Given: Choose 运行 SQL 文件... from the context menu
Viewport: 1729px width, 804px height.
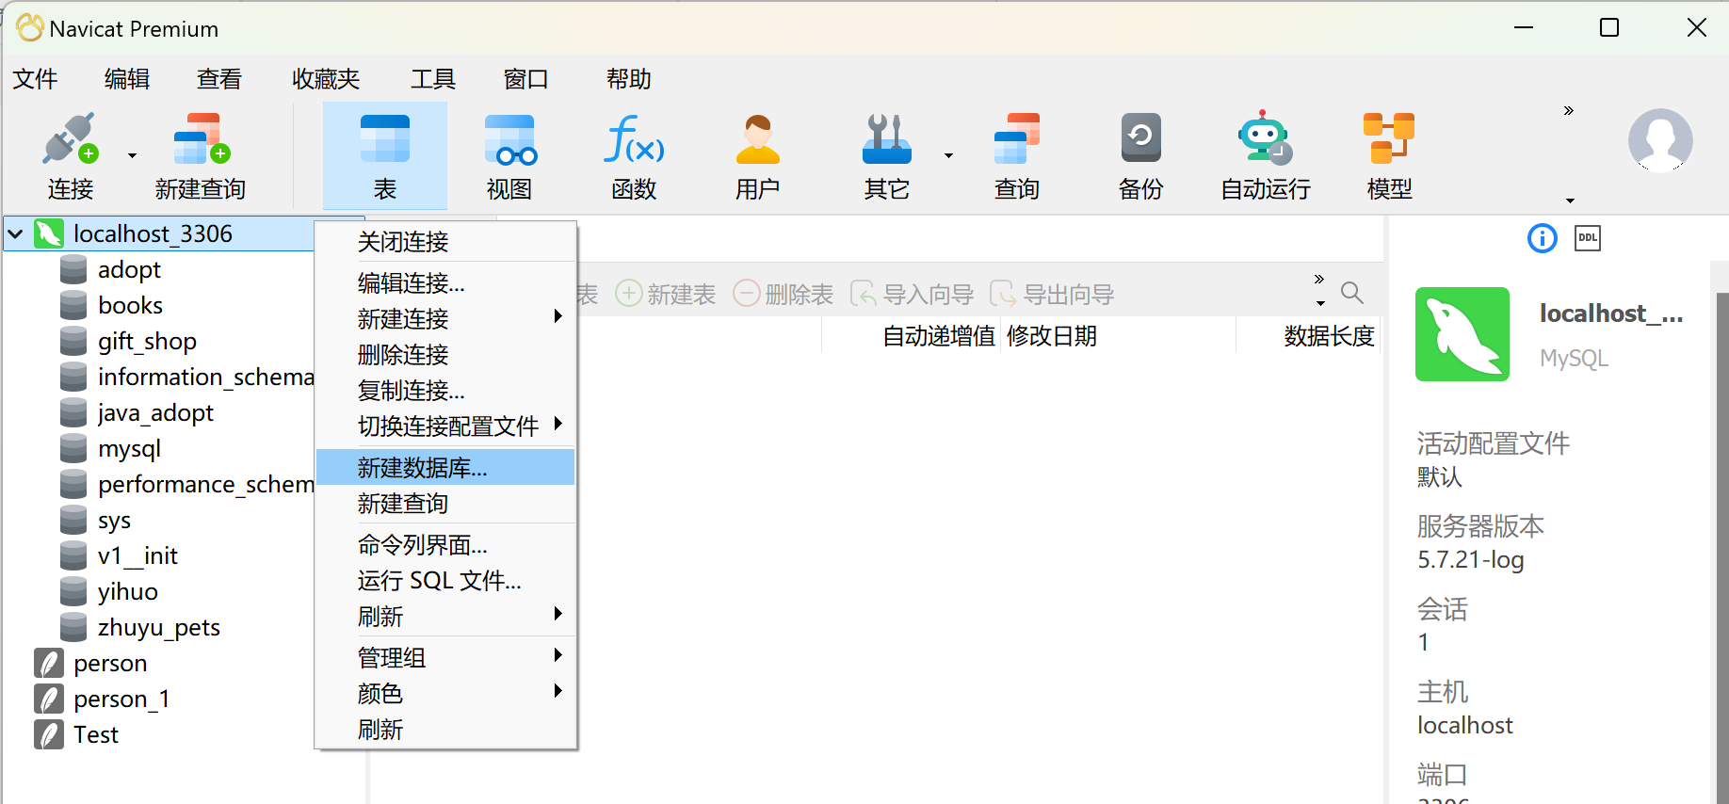Looking at the screenshot, I should (445, 581).
